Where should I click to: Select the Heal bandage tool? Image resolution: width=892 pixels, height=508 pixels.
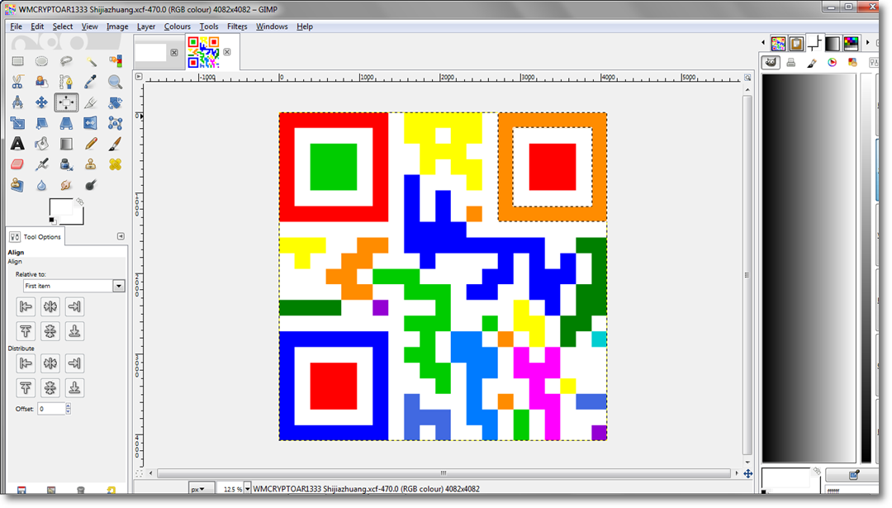pyautogui.click(x=115, y=164)
